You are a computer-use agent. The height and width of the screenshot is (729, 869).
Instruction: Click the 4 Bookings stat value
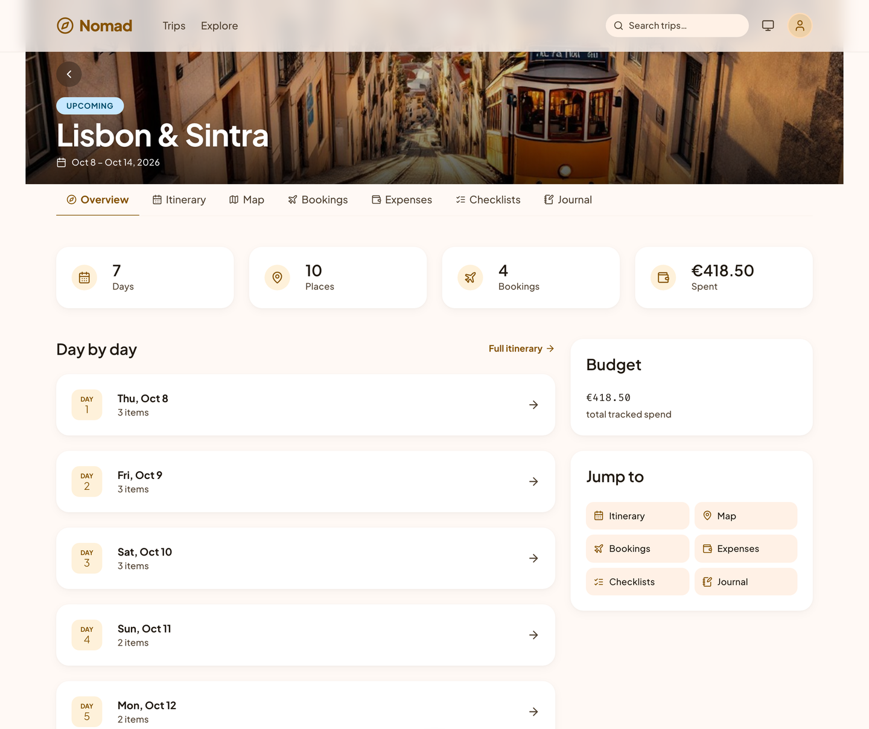tap(503, 271)
